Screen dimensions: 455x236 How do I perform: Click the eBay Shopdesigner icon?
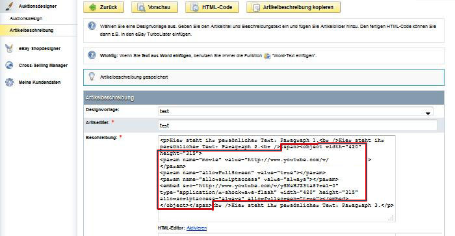tap(9, 48)
